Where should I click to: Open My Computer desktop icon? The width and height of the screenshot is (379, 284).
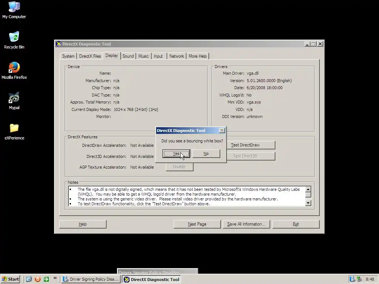14,10
